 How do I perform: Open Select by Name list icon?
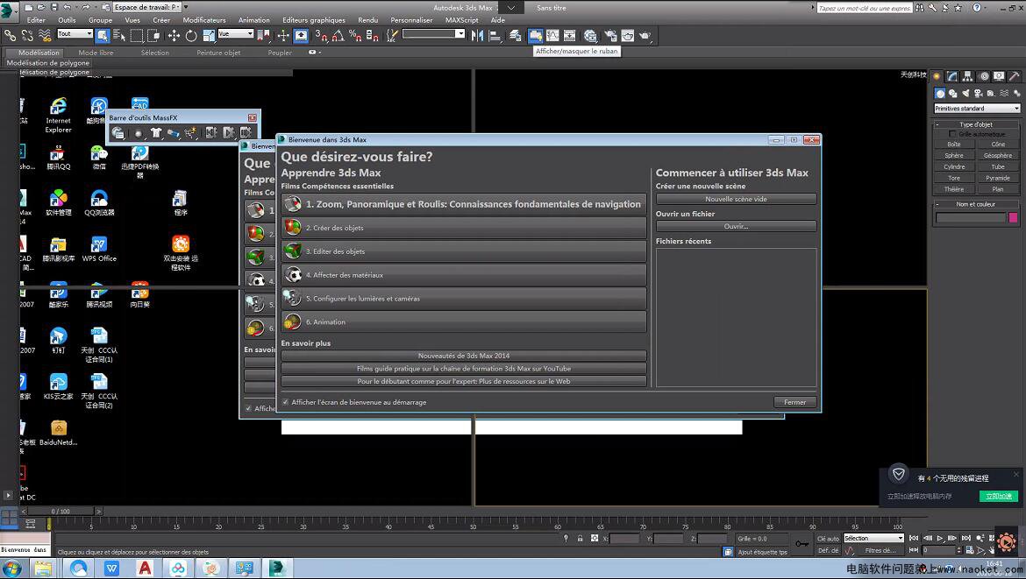click(x=119, y=35)
